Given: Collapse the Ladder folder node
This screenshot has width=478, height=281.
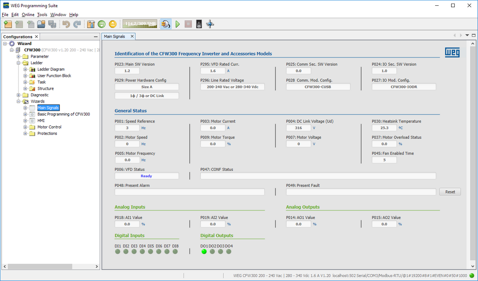Looking at the screenshot, I should click(x=19, y=63).
